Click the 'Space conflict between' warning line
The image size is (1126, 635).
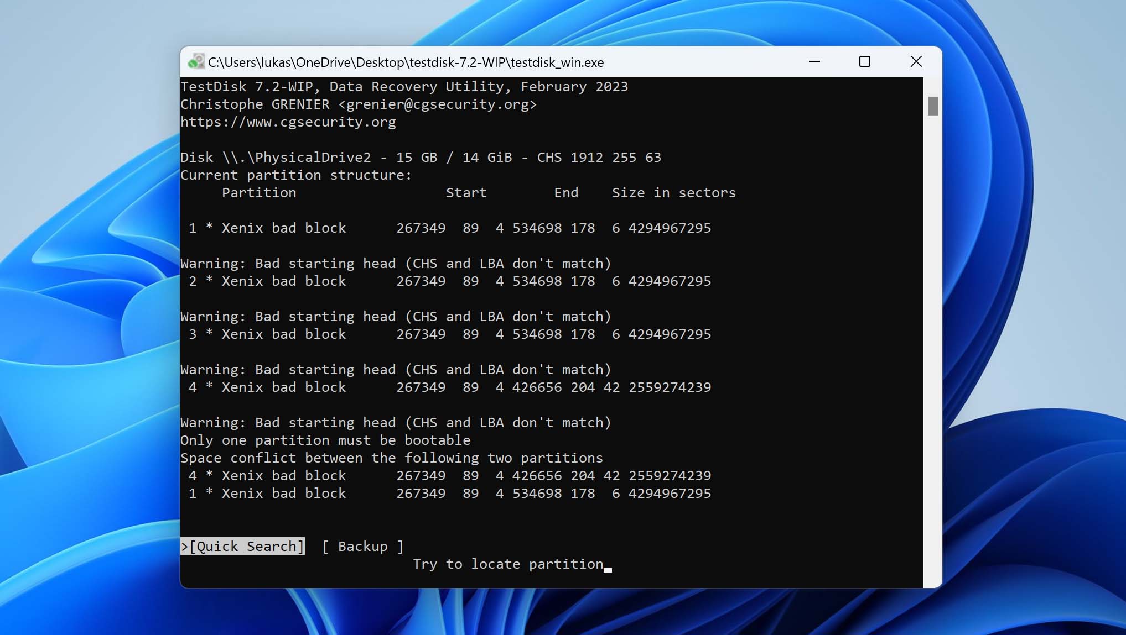392,458
